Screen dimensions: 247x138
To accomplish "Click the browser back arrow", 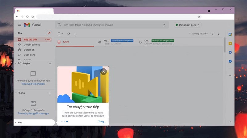I will 17,17.
